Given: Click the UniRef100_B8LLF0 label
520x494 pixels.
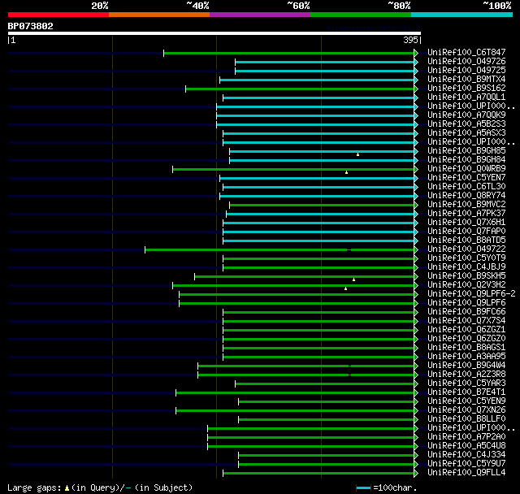Looking at the screenshot, I should coord(466,419).
